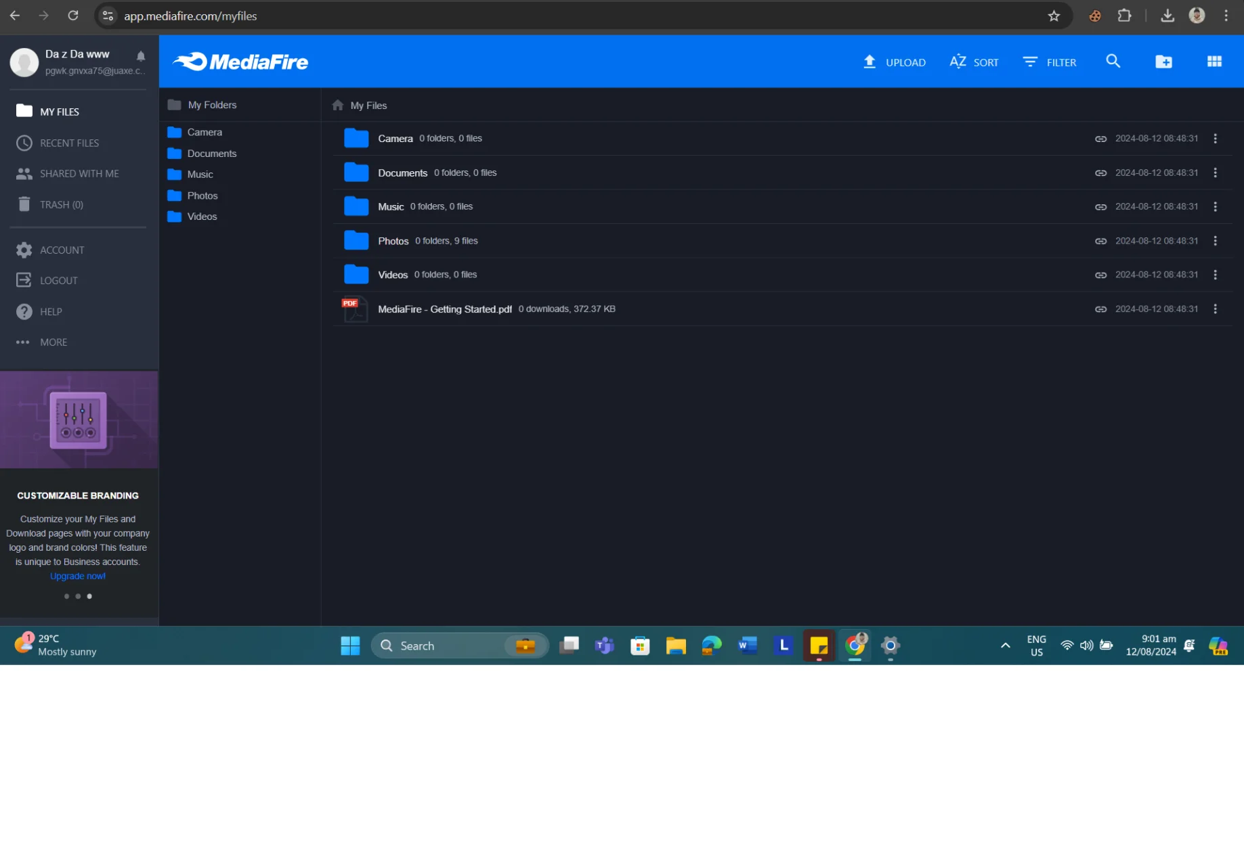
Task: Show hidden system tray icons
Action: point(1005,645)
